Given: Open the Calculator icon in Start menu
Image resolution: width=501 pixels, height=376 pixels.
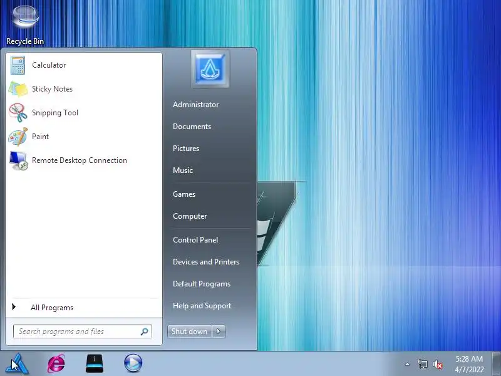Looking at the screenshot, I should pos(18,65).
